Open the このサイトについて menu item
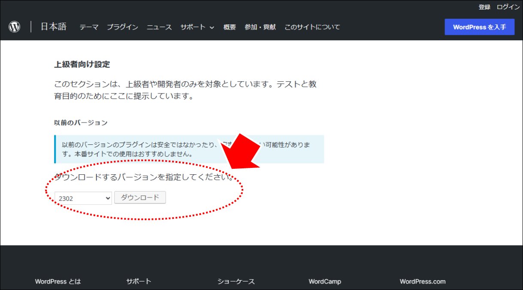This screenshot has width=523, height=290. tap(312, 27)
